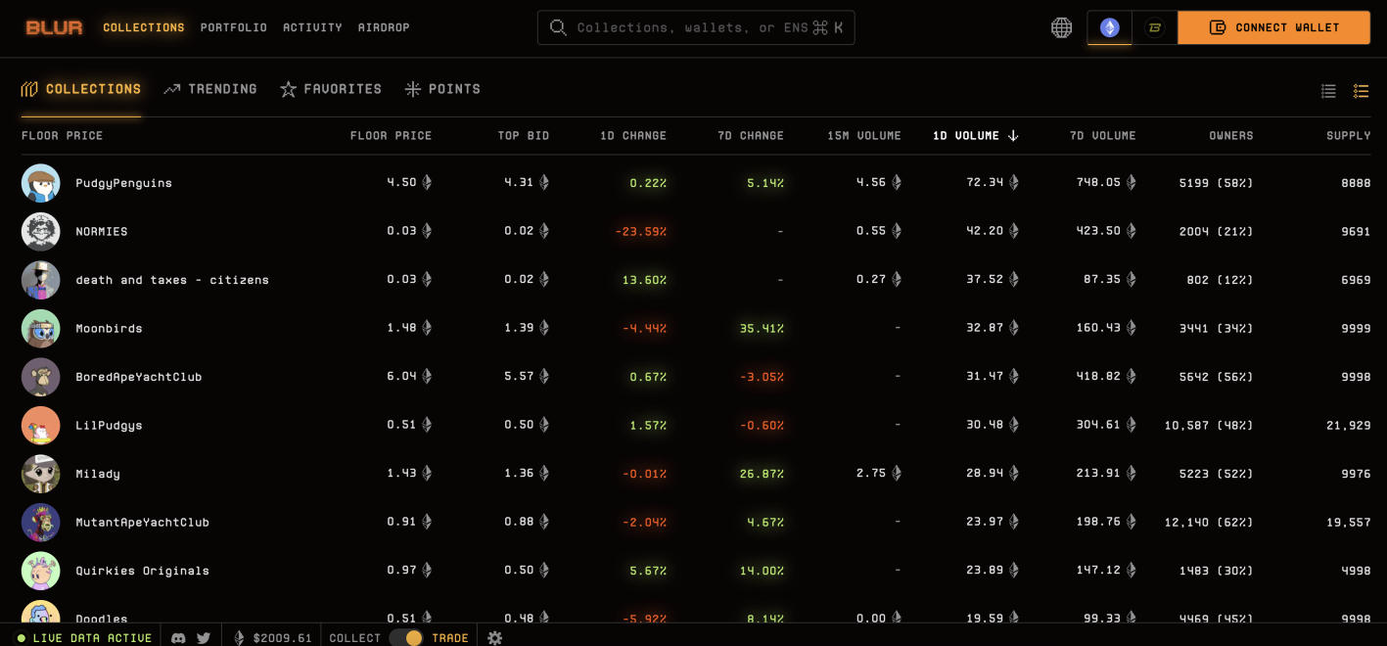Select the Ethereum network icon
Screen dimensions: 1387x646
tap(1109, 27)
